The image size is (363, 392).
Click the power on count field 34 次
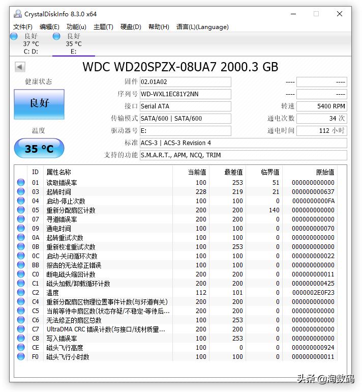point(321,119)
